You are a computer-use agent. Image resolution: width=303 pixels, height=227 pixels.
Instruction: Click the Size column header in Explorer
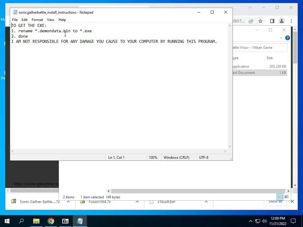276,58
